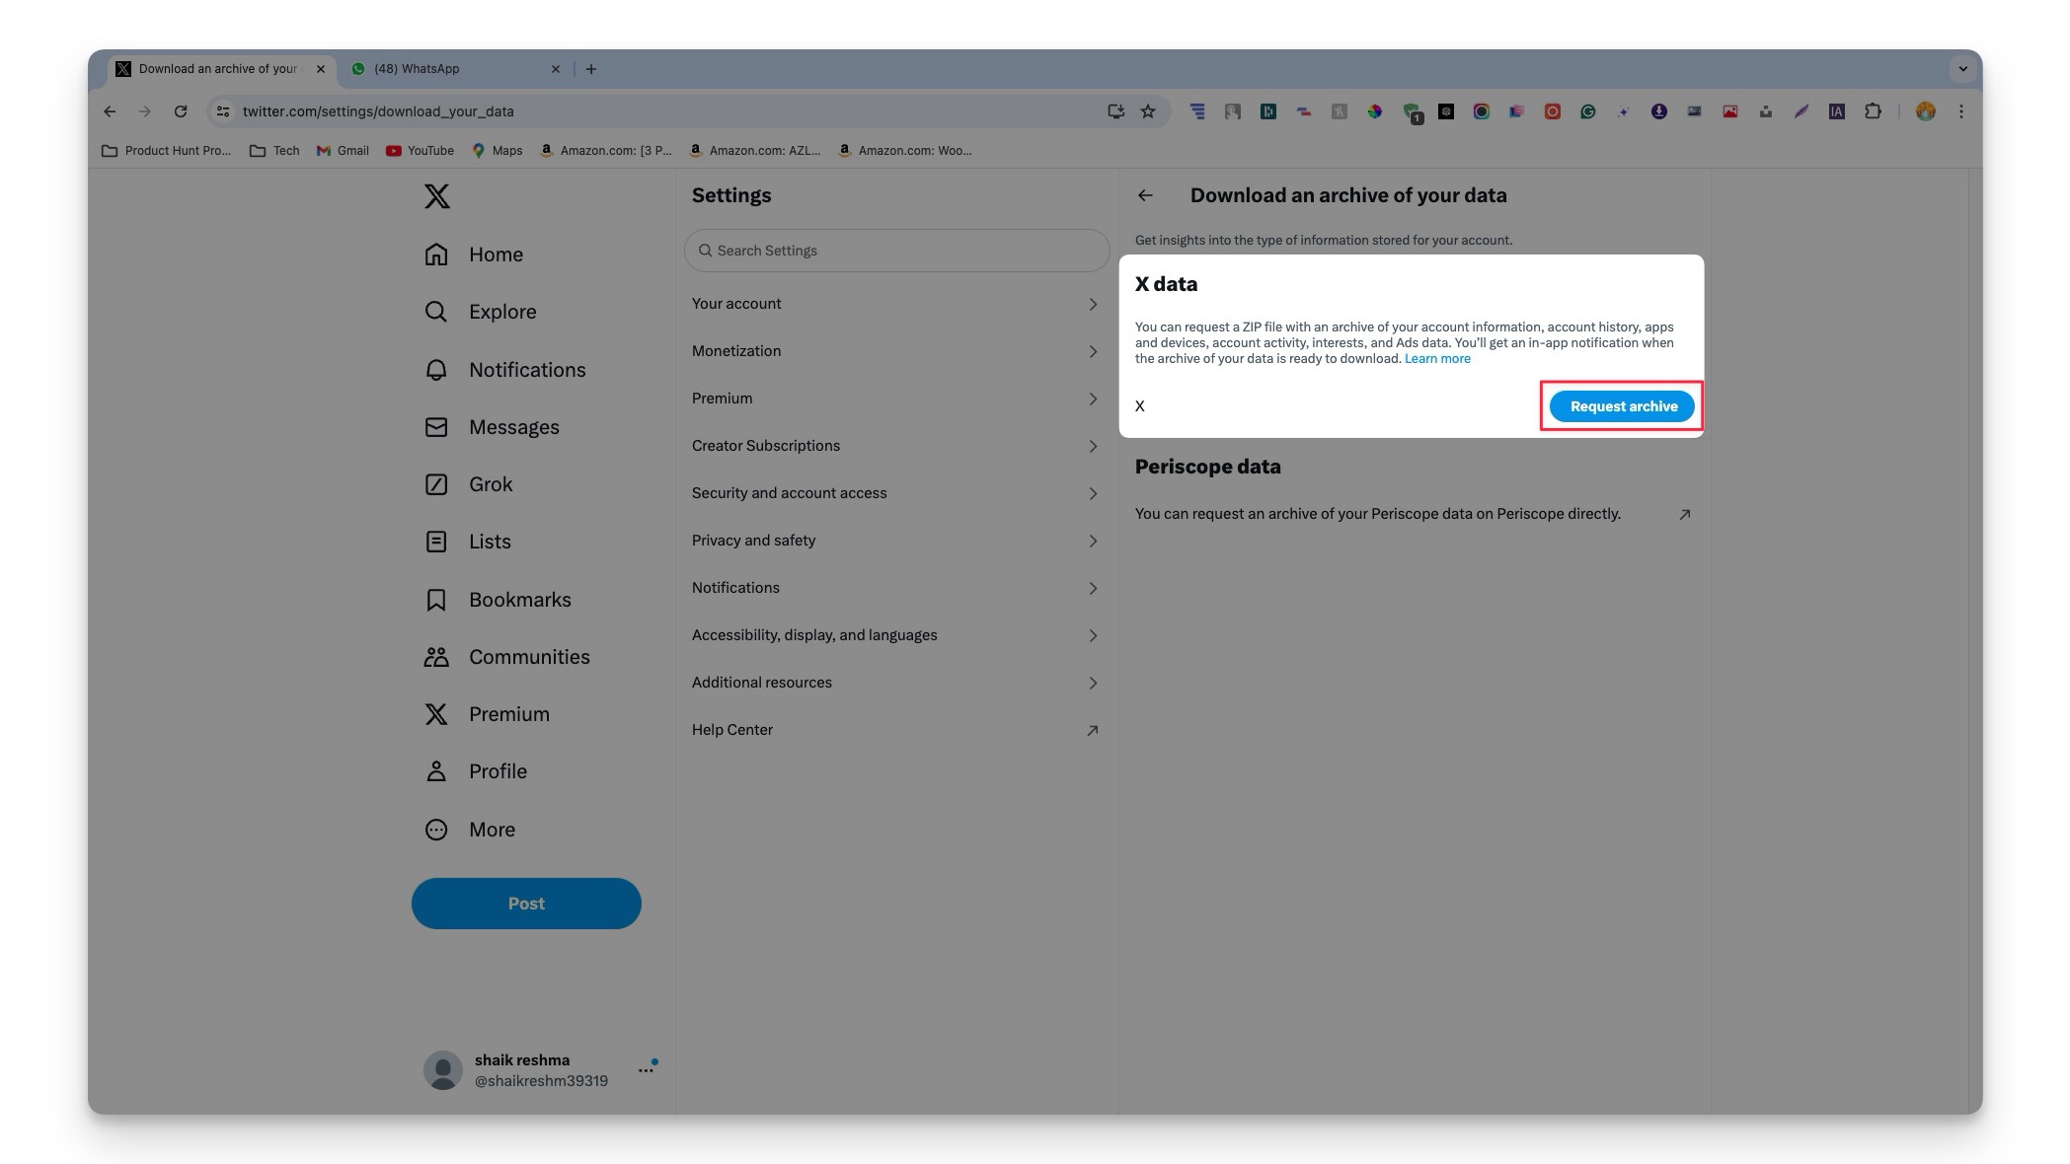Open Grok from the sidebar

click(x=468, y=484)
